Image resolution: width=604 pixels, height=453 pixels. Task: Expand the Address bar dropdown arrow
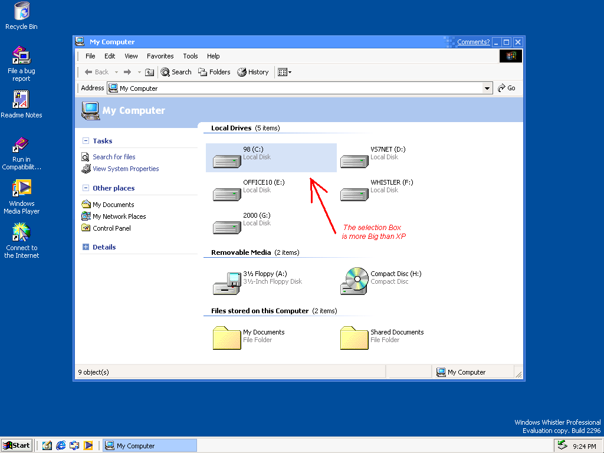tap(487, 88)
